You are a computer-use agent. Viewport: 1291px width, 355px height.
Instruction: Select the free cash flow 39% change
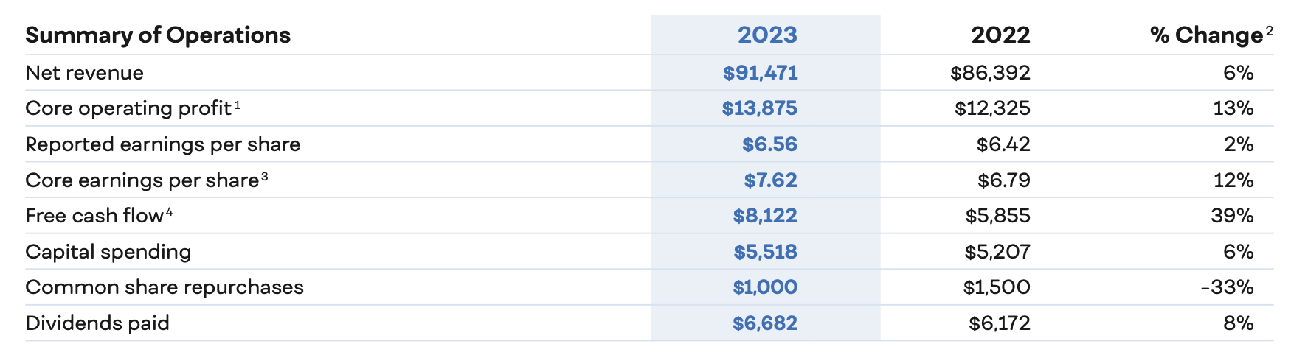(1232, 216)
